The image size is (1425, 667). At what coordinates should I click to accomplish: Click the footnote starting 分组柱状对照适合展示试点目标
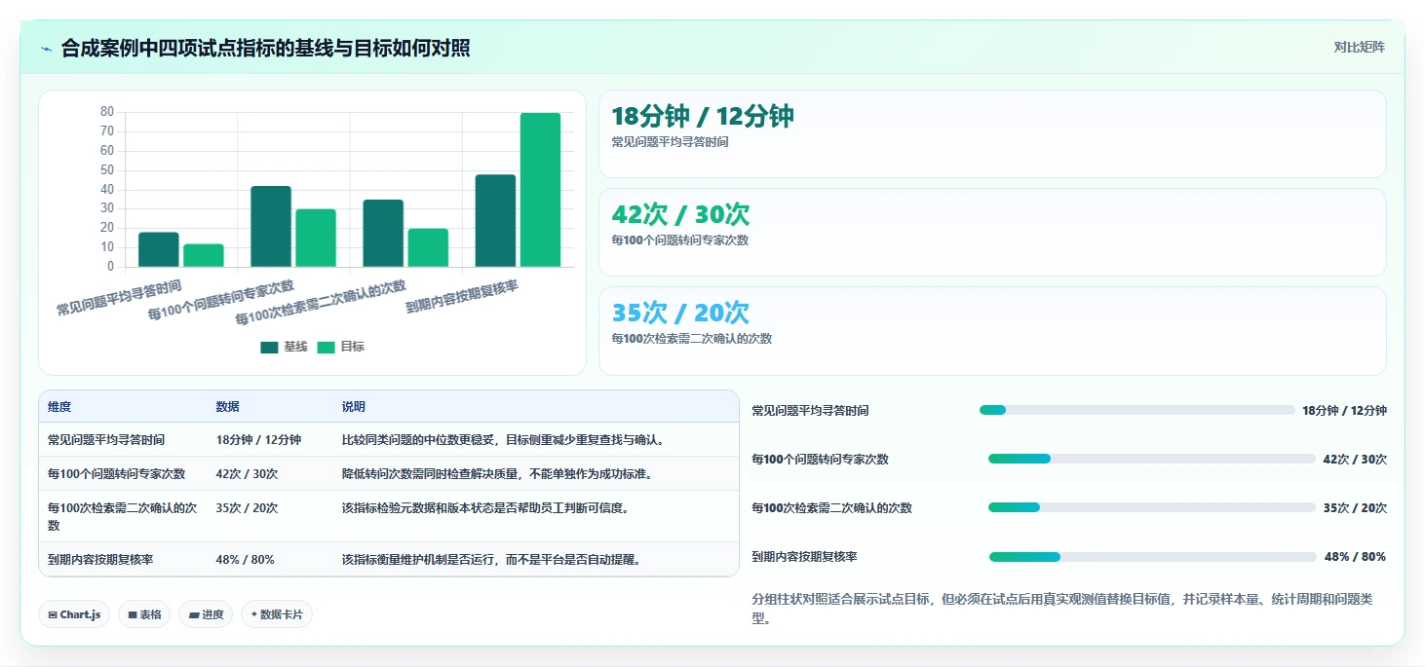(x=1061, y=609)
